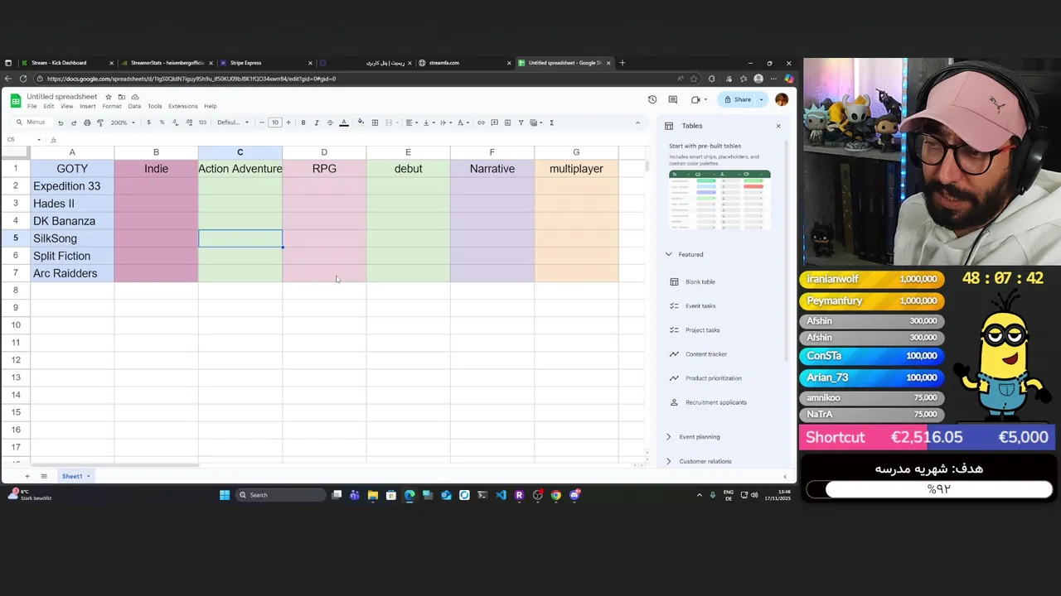
Task: Expand the Customer relations section
Action: [669, 461]
